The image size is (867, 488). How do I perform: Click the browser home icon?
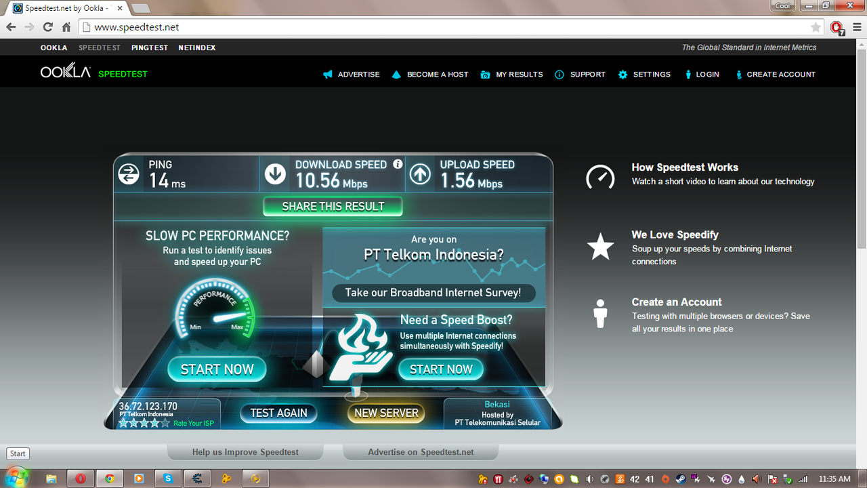tap(66, 27)
